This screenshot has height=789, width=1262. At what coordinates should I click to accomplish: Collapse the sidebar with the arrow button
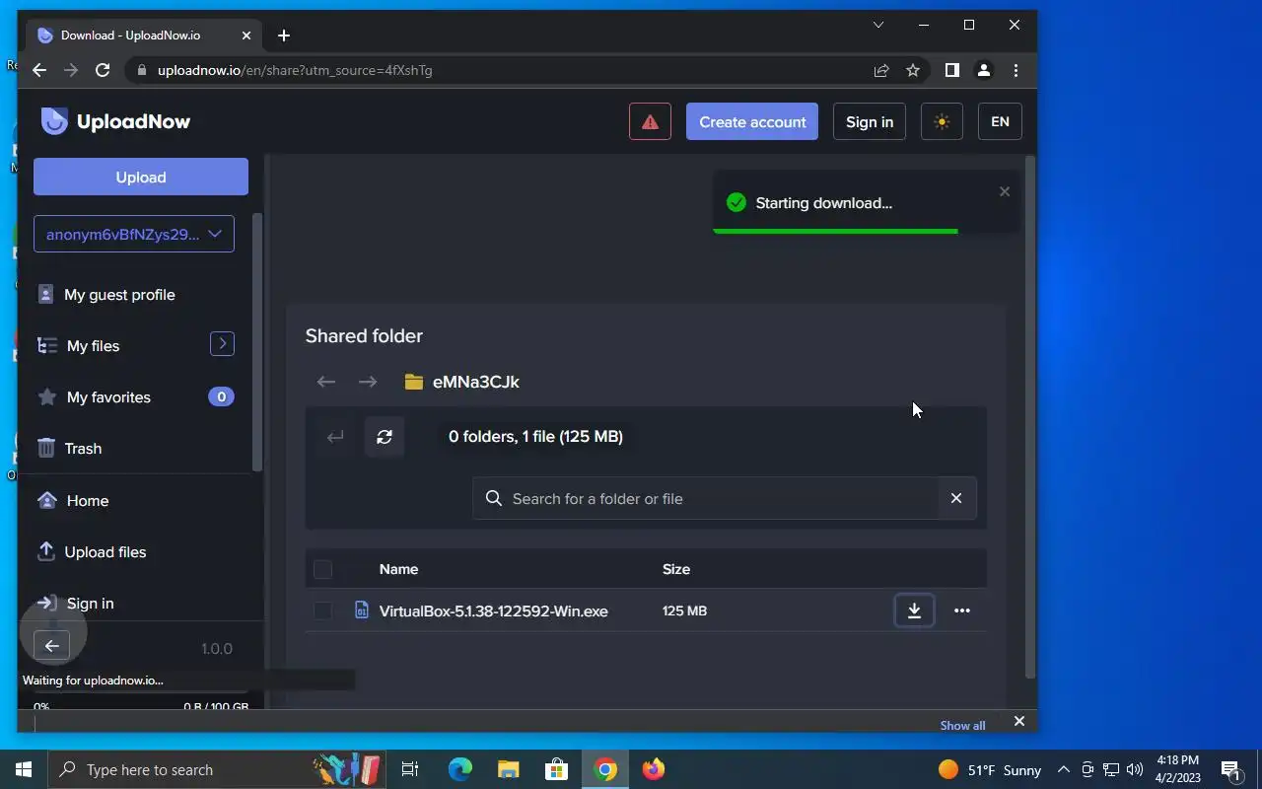52,646
